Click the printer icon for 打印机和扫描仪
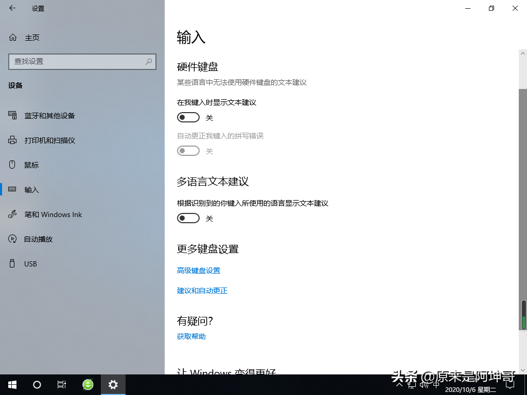527x395 pixels. pos(12,140)
